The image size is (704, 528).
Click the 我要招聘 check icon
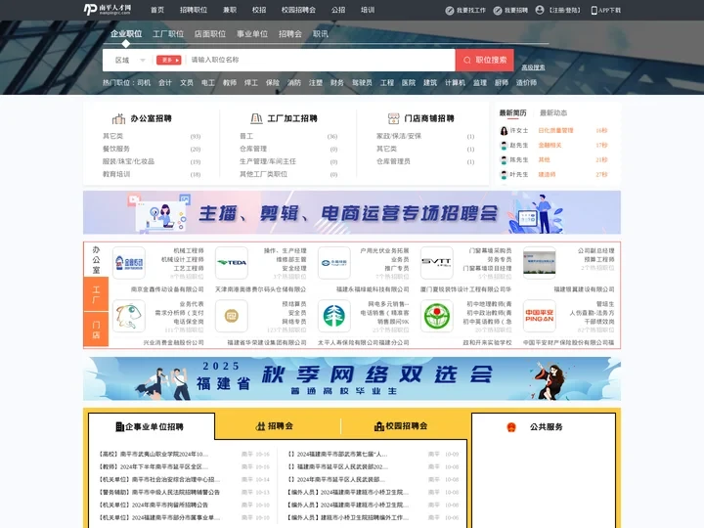(498, 11)
